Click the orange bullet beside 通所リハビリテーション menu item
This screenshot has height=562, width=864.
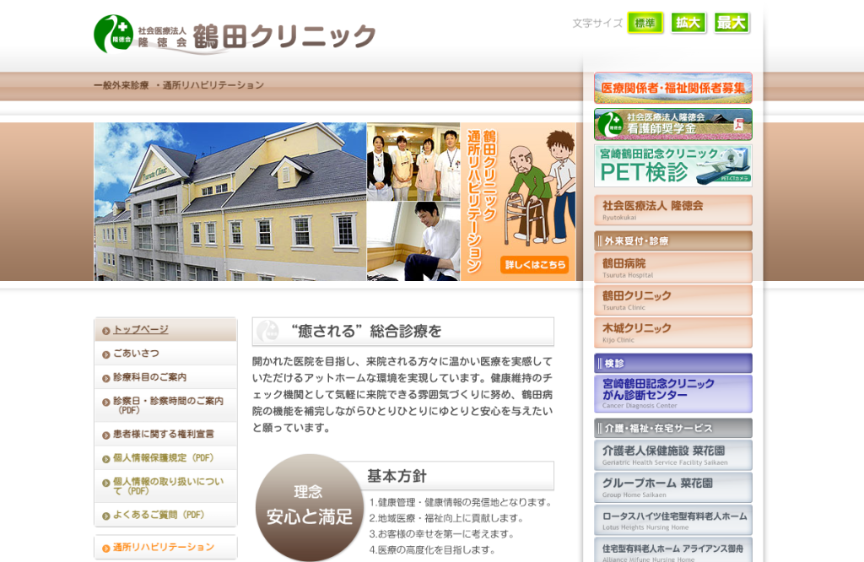tap(105, 548)
